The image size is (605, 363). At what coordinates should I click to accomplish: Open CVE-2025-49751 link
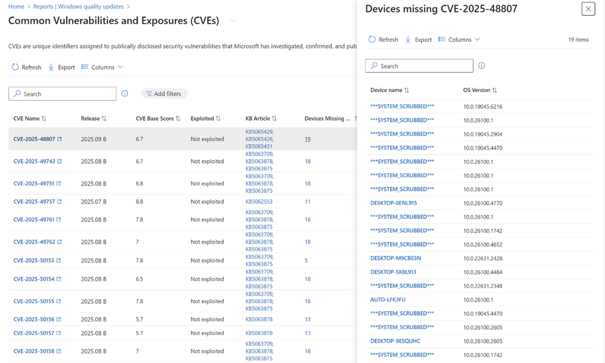[34, 184]
